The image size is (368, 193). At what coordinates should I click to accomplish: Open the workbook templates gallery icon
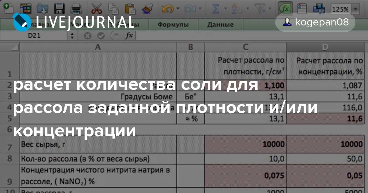click(25, 9)
